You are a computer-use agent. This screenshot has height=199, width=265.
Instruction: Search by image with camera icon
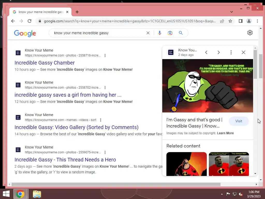[x=170, y=33]
